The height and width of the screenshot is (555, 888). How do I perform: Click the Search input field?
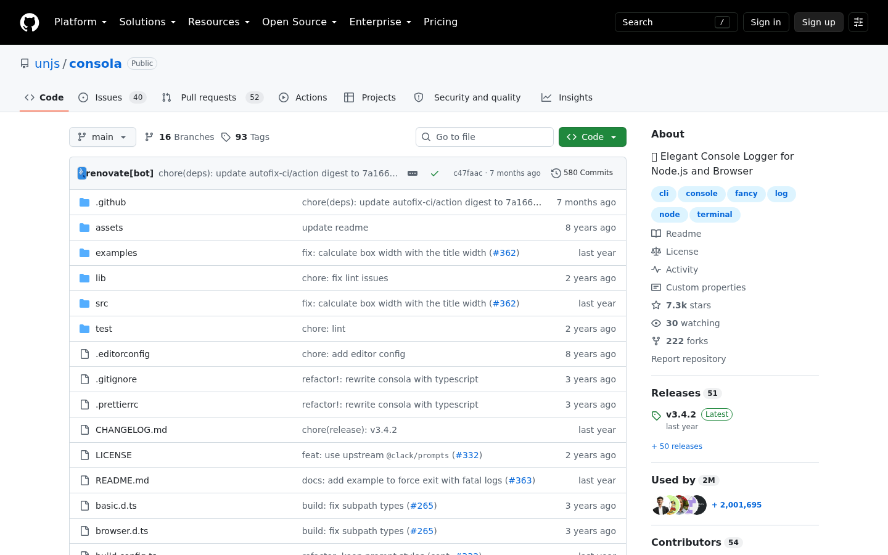pyautogui.click(x=676, y=22)
